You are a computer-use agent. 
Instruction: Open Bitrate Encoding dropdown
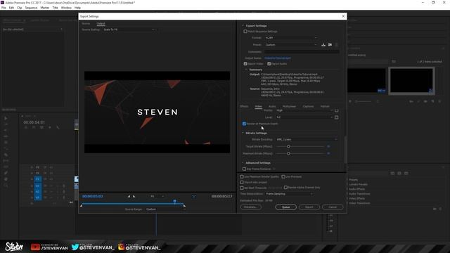pyautogui.click(x=307, y=139)
